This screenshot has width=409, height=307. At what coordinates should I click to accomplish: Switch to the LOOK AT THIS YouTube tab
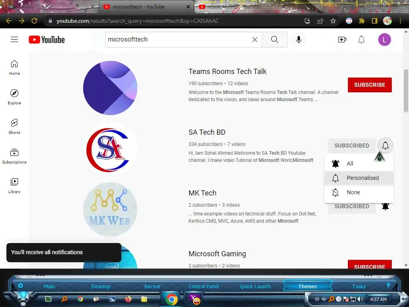tap(235, 7)
